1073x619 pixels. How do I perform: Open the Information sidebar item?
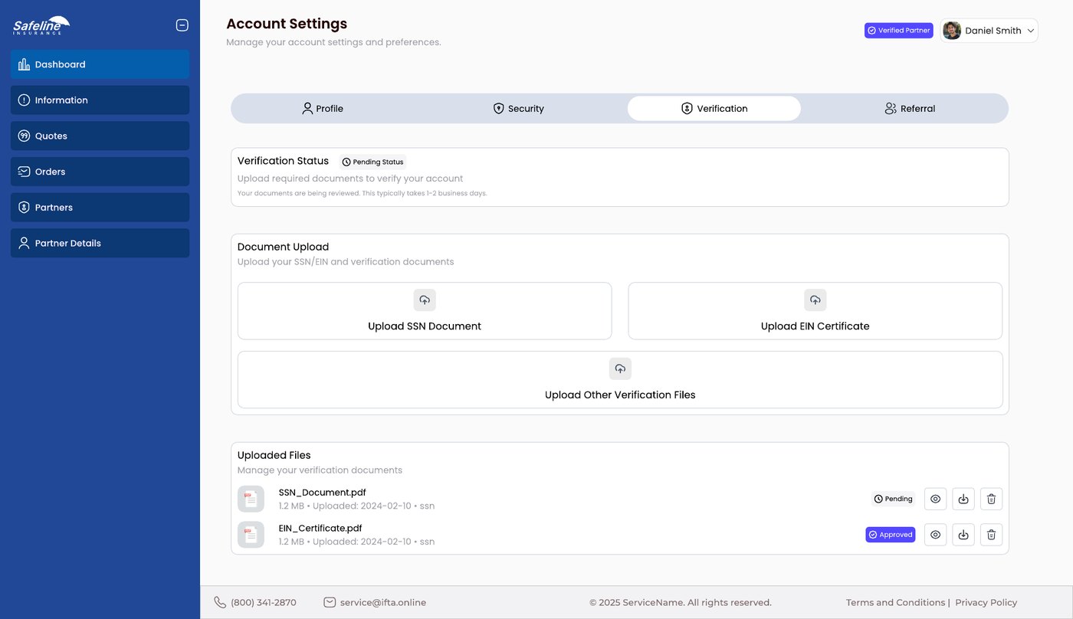[x=100, y=100]
